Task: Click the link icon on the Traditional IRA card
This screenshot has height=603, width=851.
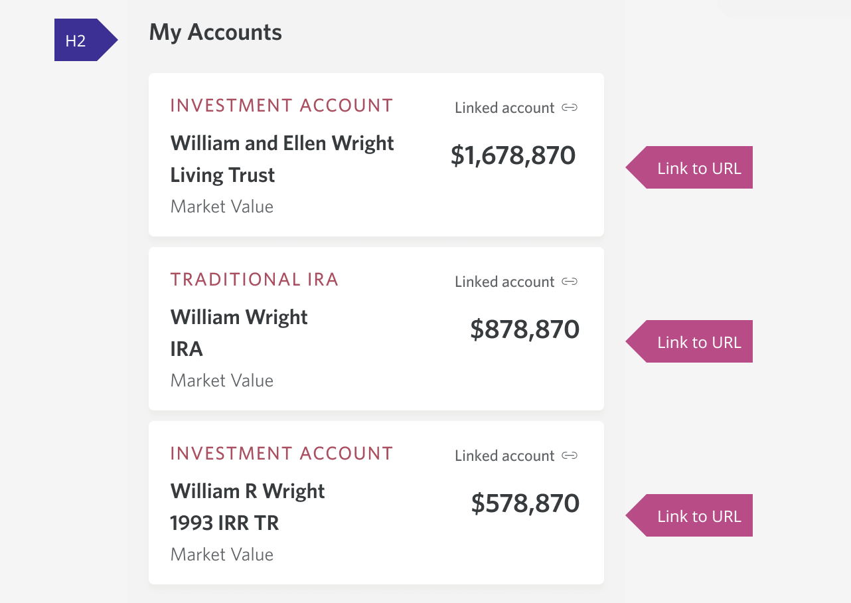Action: (570, 282)
